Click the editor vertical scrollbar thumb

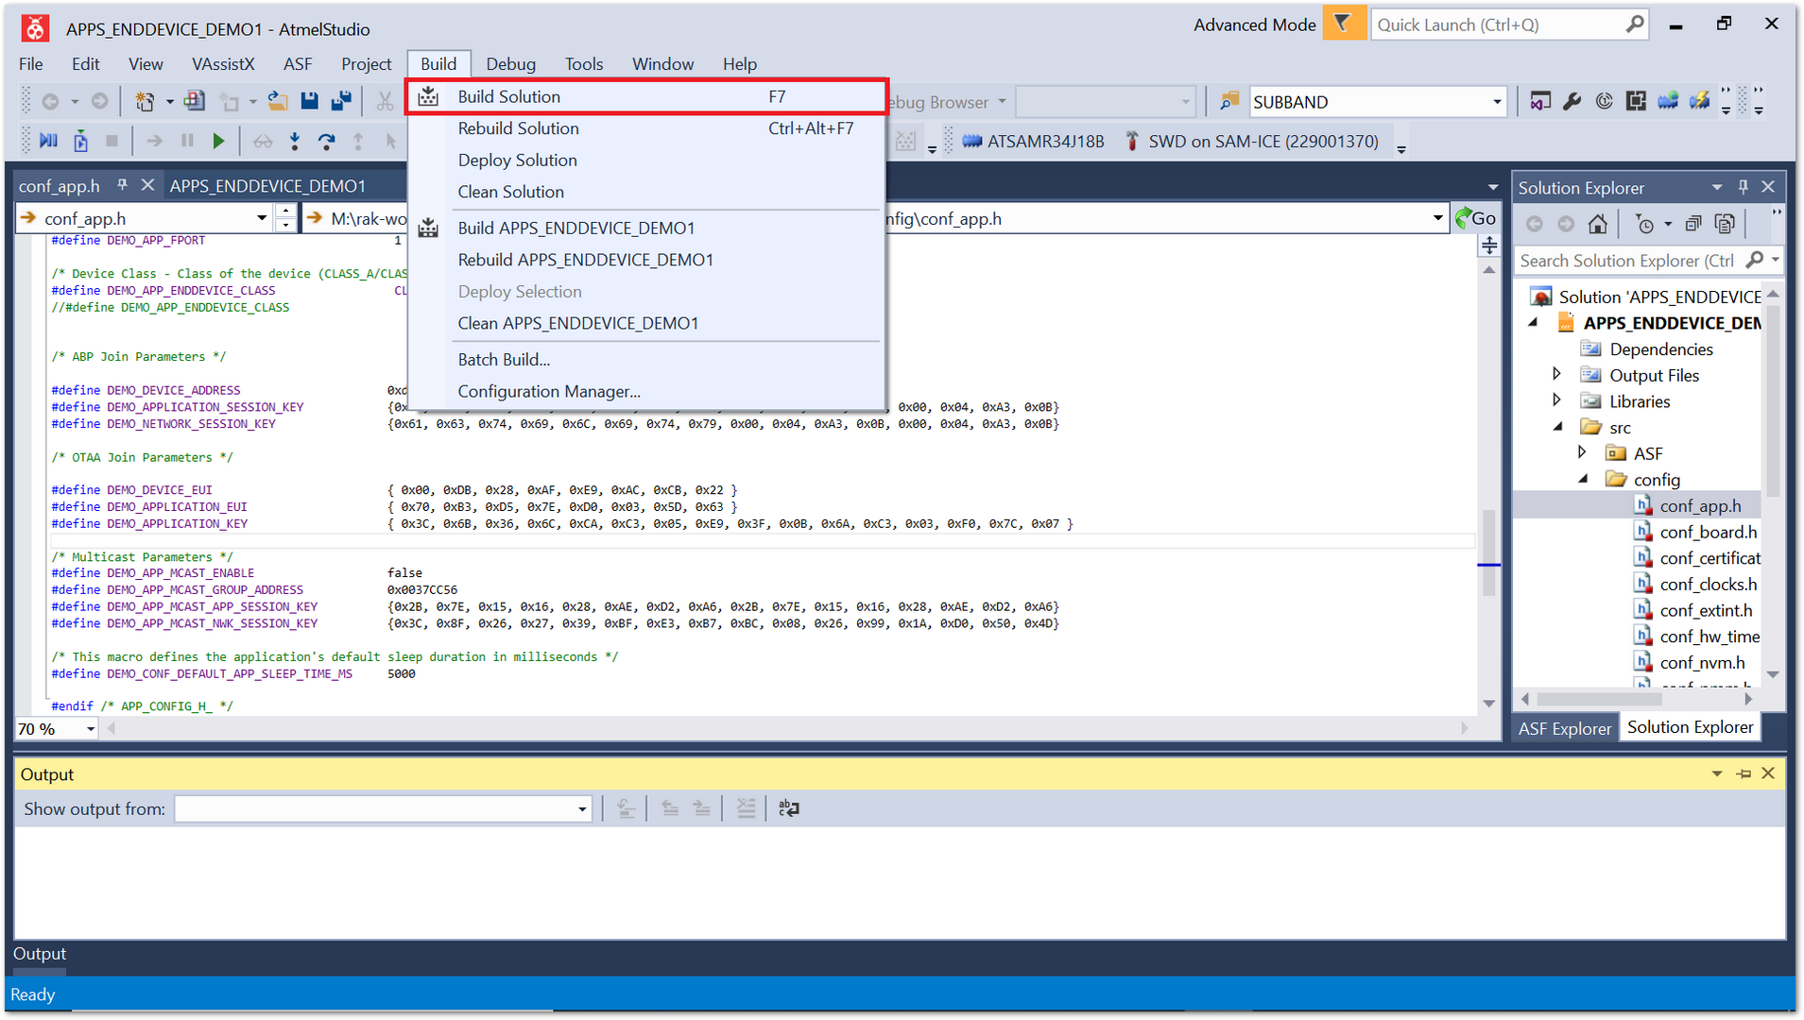tap(1488, 552)
